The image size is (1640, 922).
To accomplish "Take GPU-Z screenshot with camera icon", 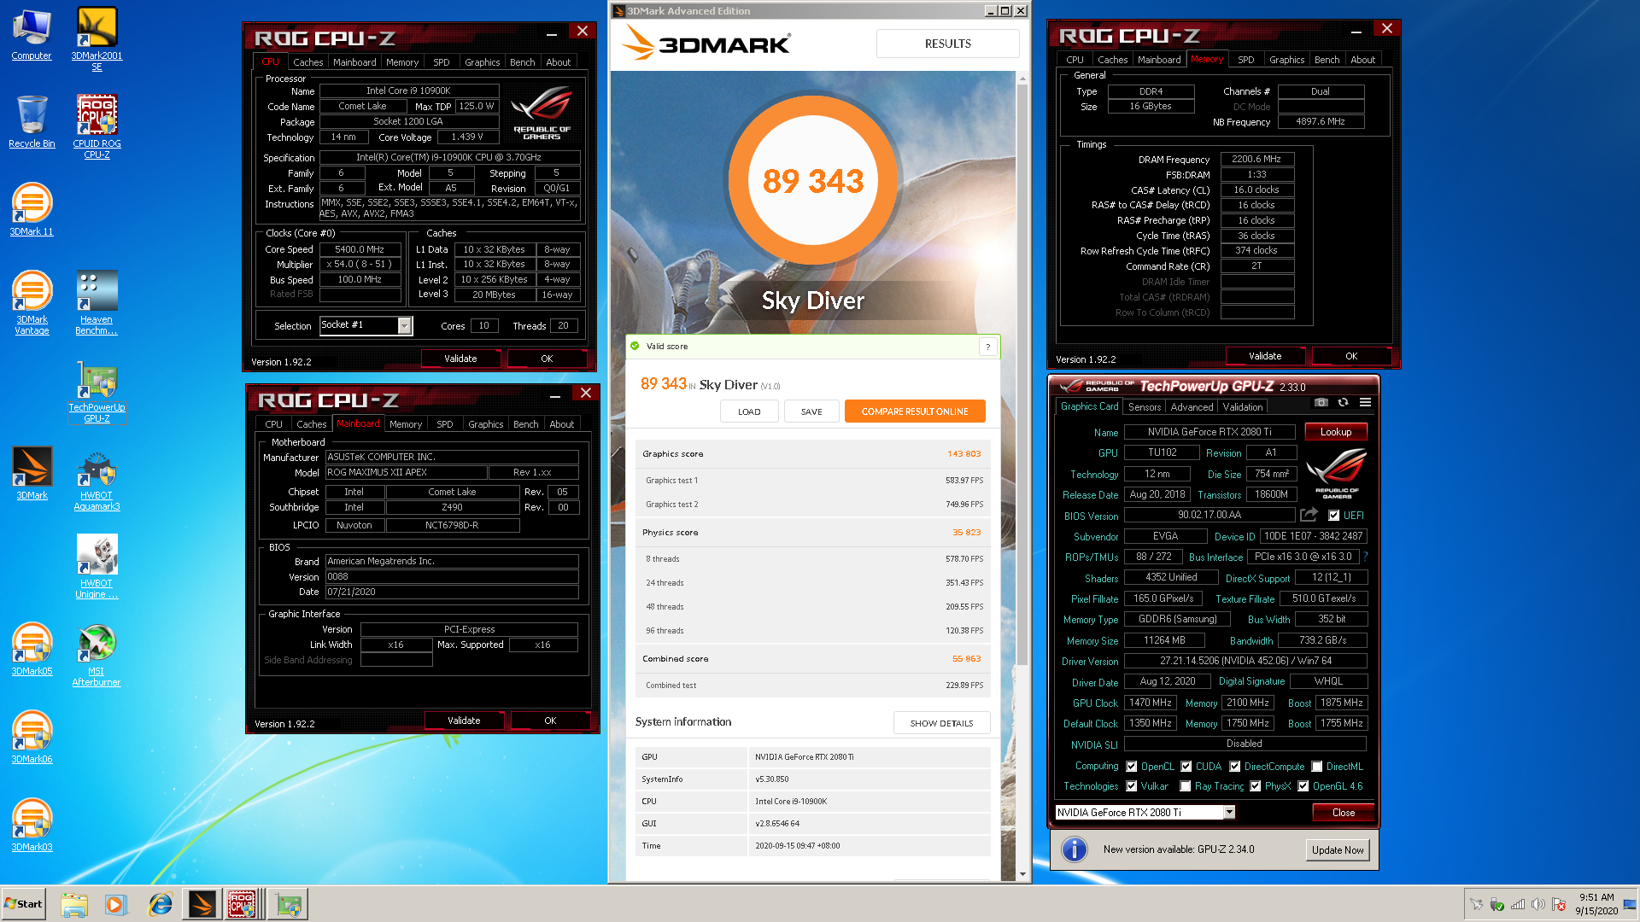I will tap(1321, 402).
